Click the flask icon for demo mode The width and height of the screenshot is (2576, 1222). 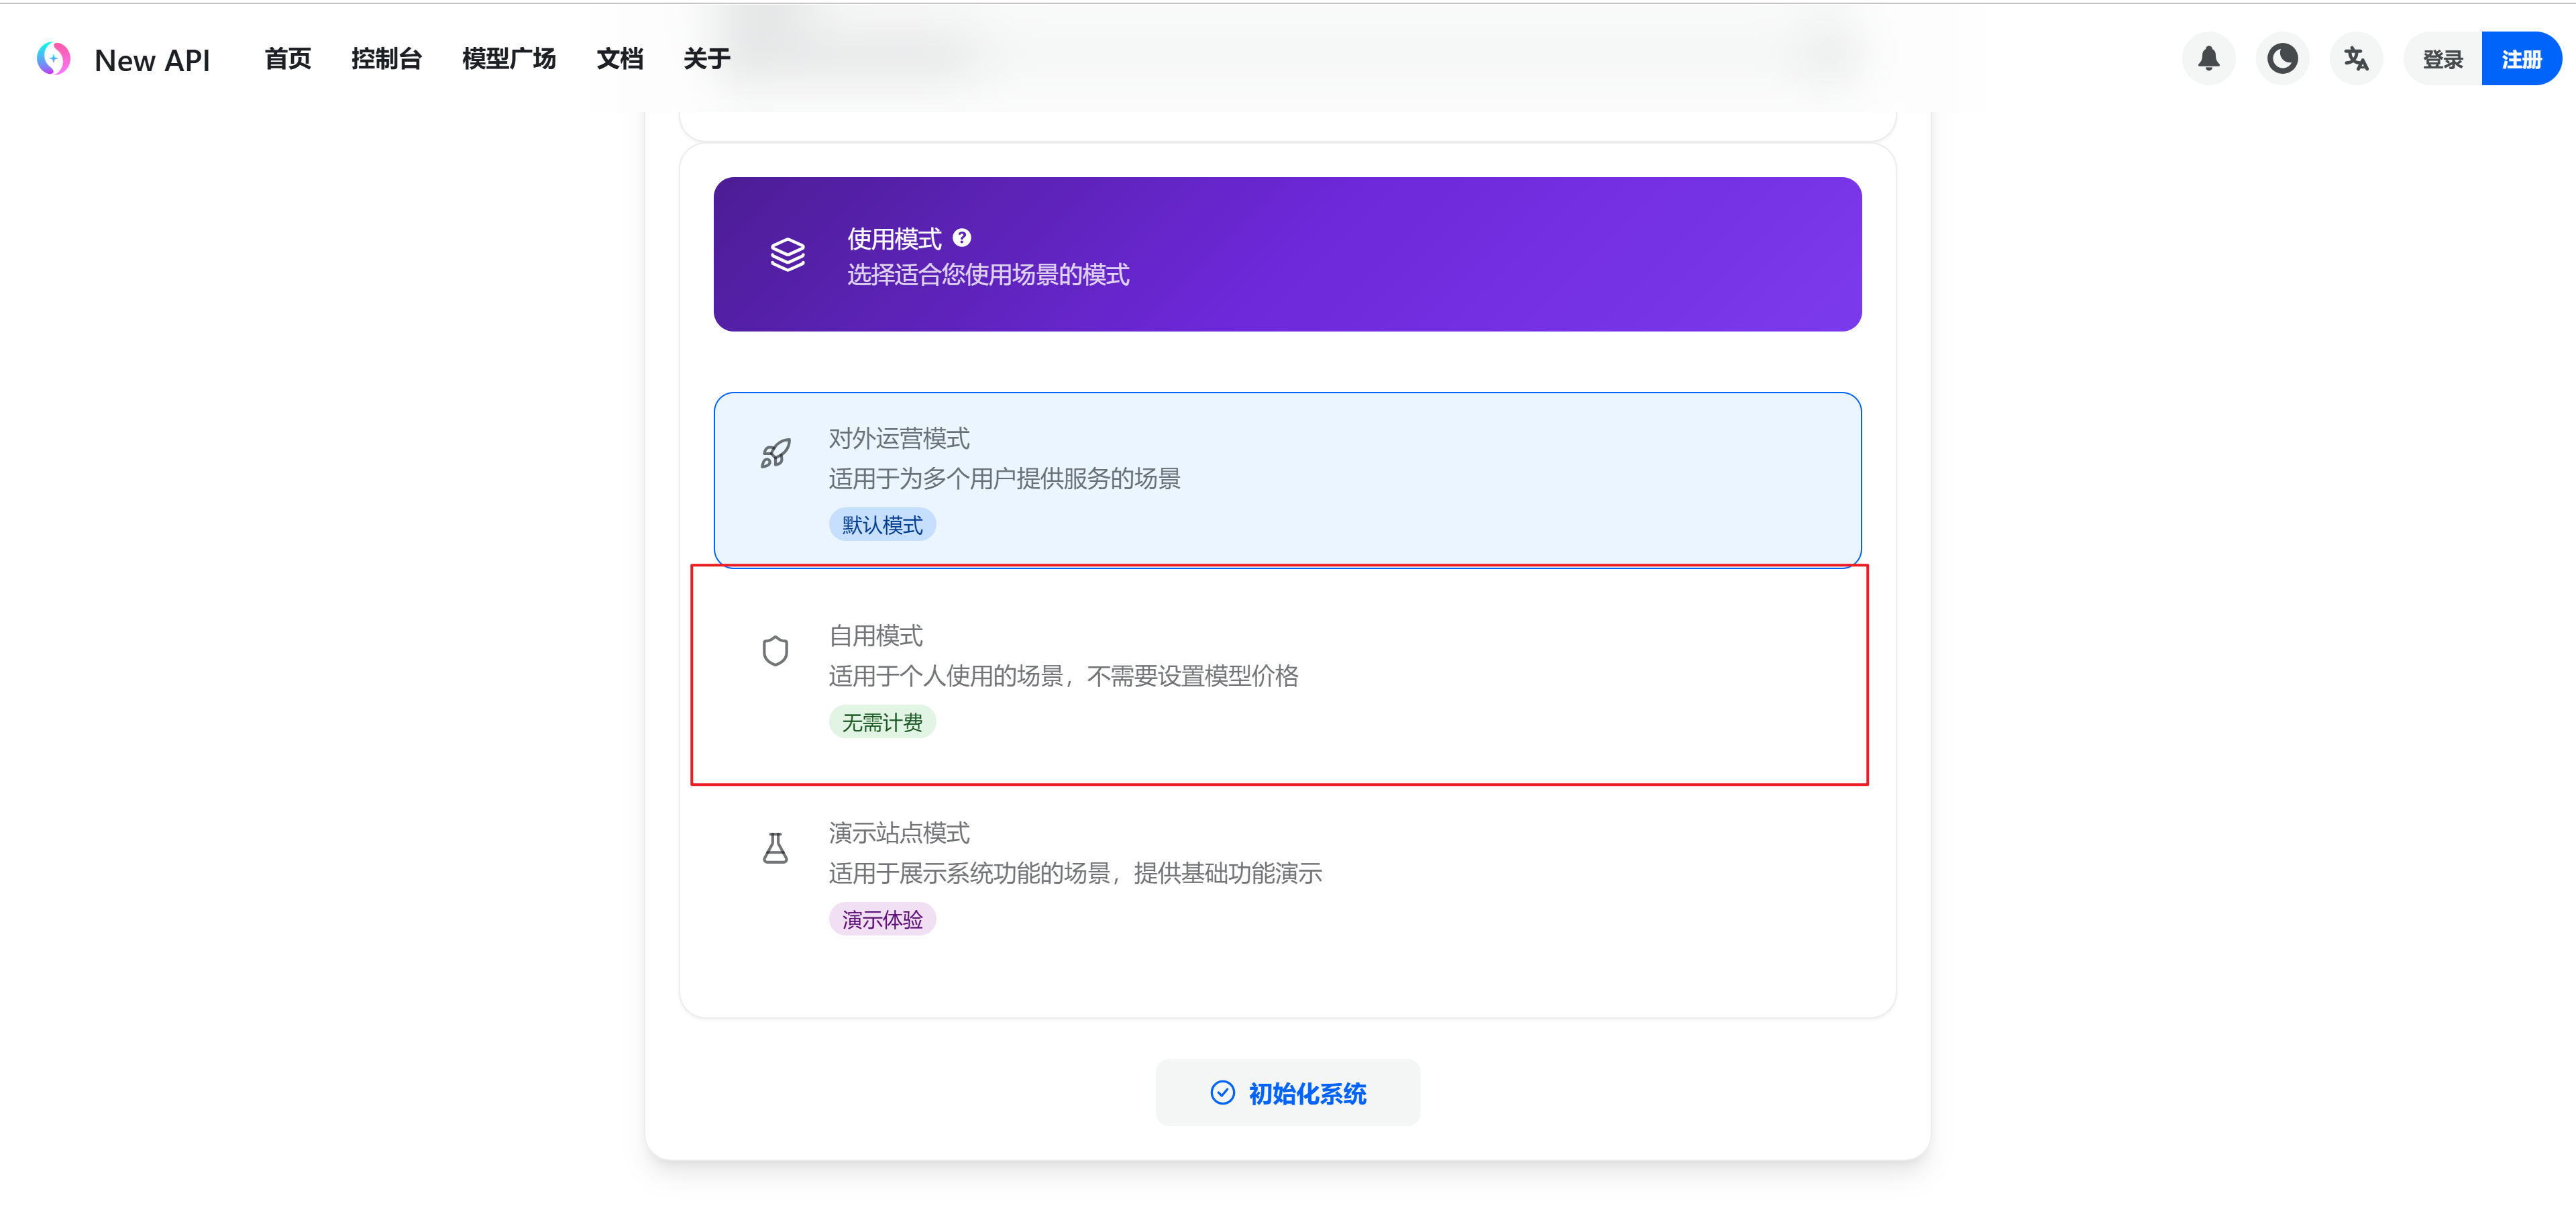pos(775,848)
